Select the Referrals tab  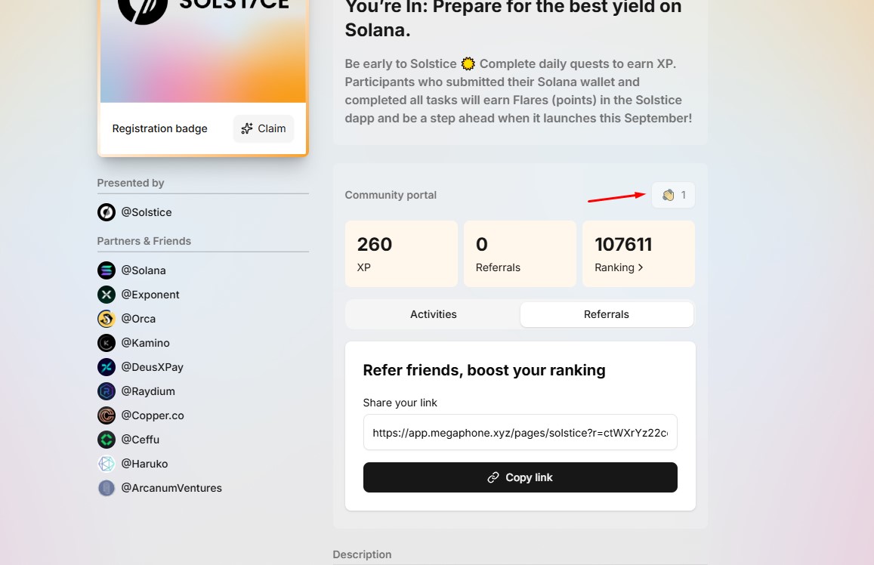(x=607, y=314)
